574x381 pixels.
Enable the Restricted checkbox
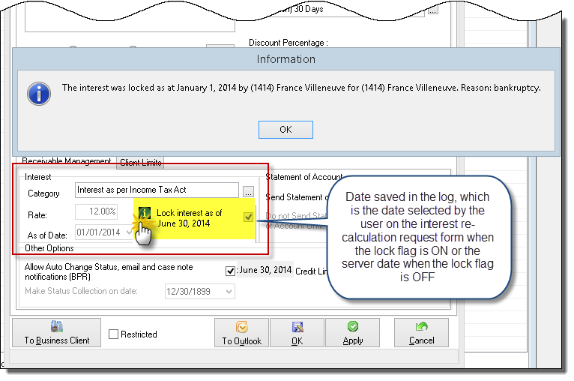pos(113,334)
